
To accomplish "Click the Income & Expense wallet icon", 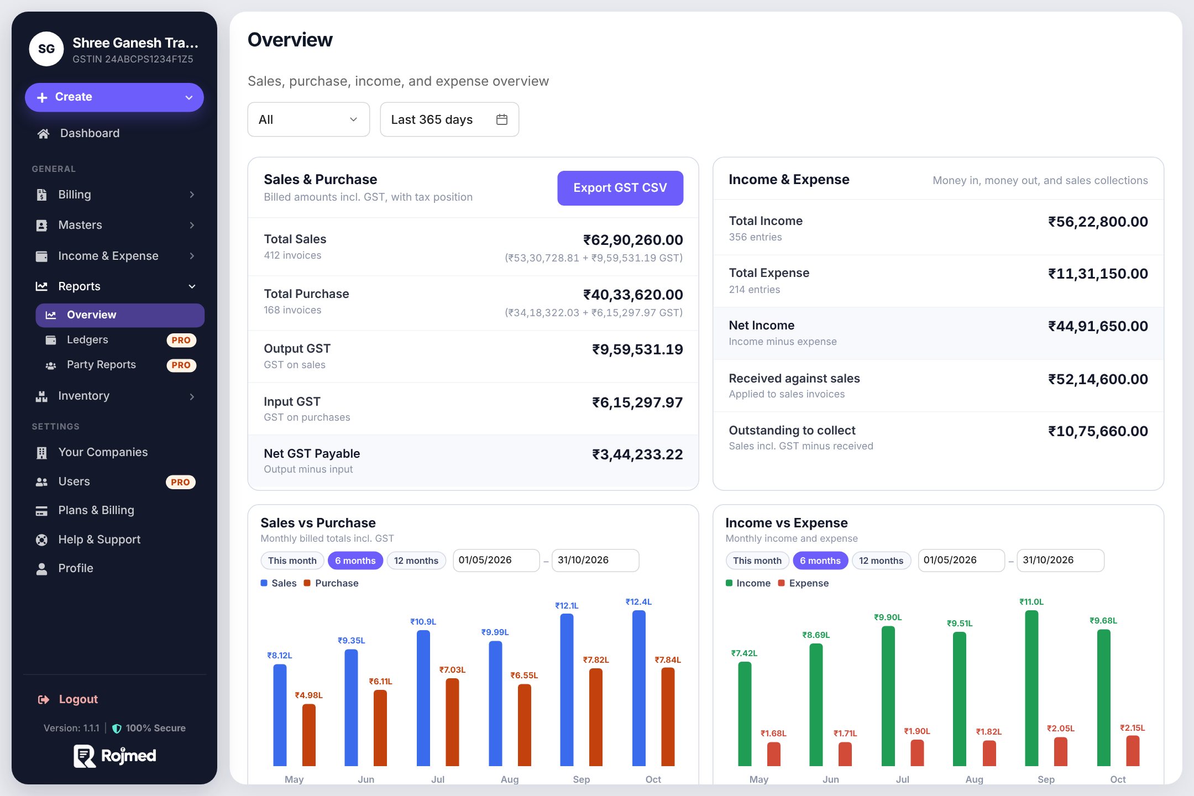I will (41, 256).
